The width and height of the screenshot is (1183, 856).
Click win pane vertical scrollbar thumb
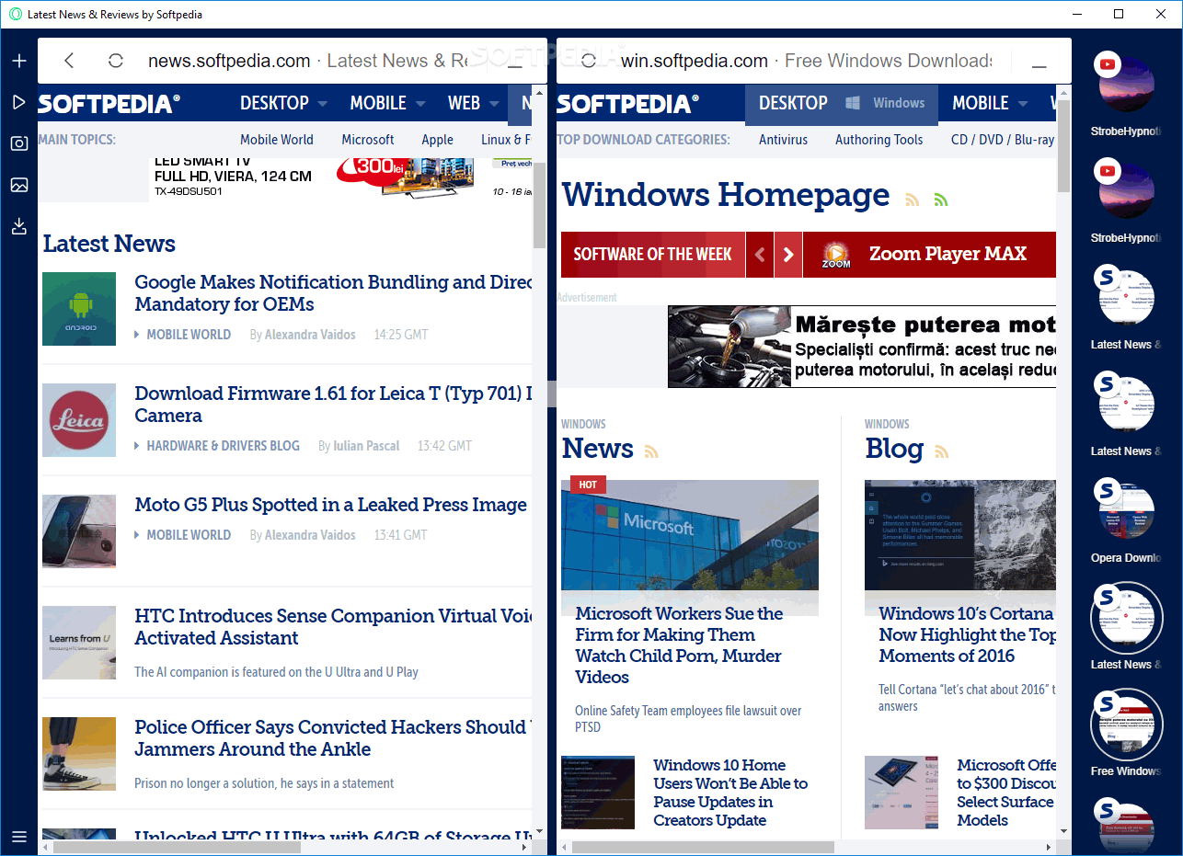click(1063, 146)
